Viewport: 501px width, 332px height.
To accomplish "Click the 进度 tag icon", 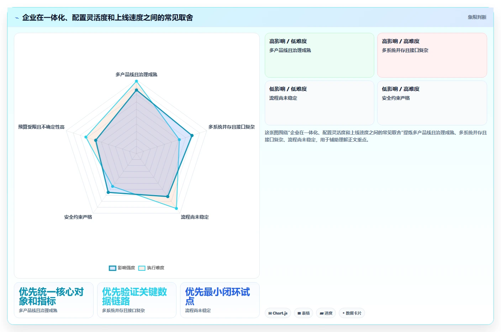I will 322,313.
